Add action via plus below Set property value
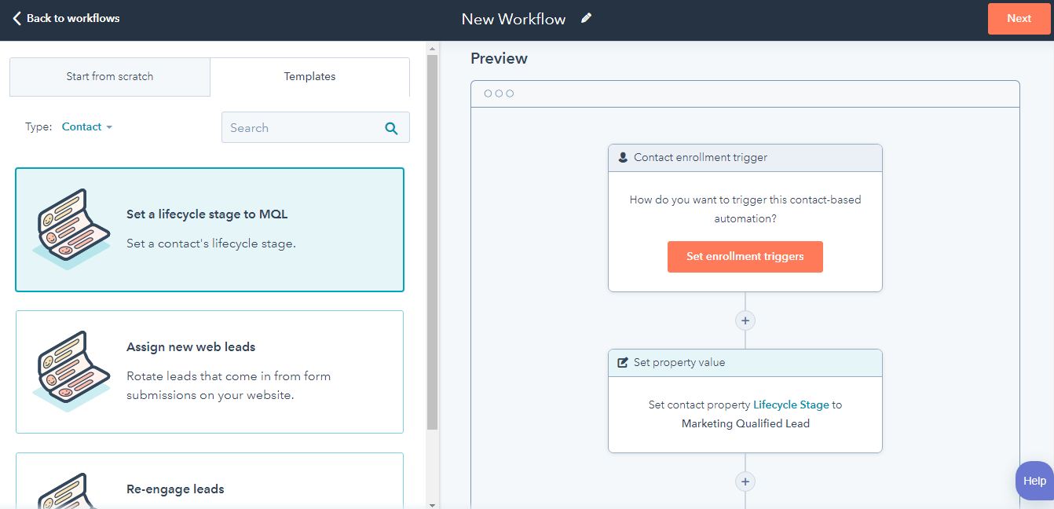The width and height of the screenshot is (1054, 509). (x=745, y=482)
